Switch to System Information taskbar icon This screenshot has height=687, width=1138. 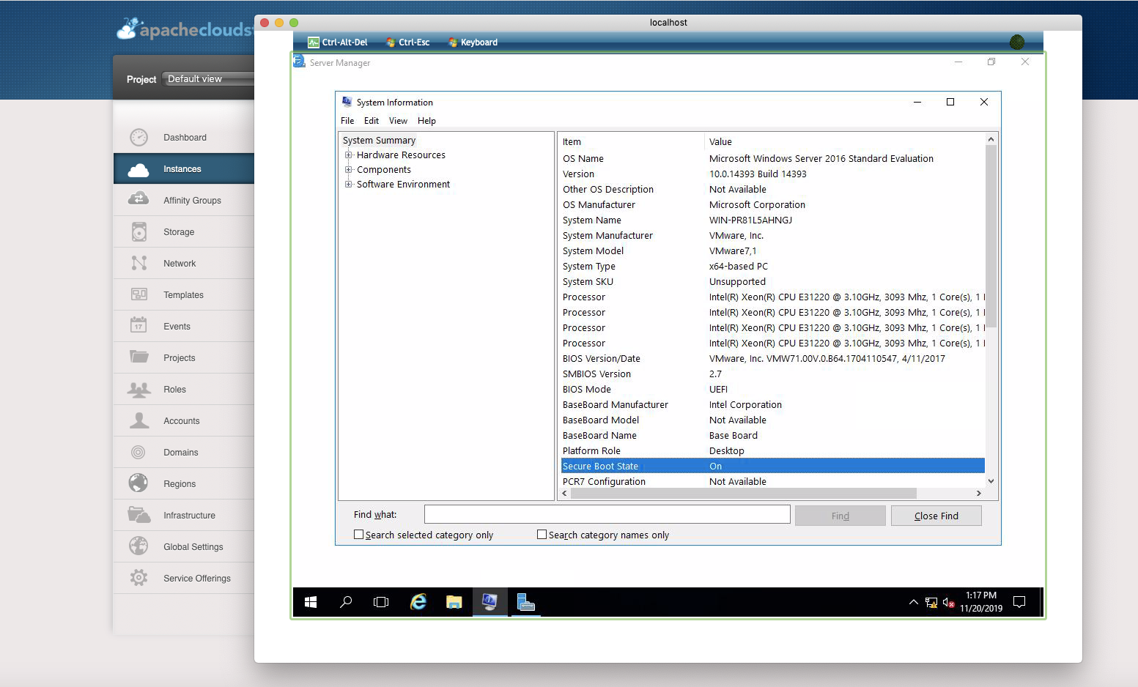pyautogui.click(x=489, y=602)
